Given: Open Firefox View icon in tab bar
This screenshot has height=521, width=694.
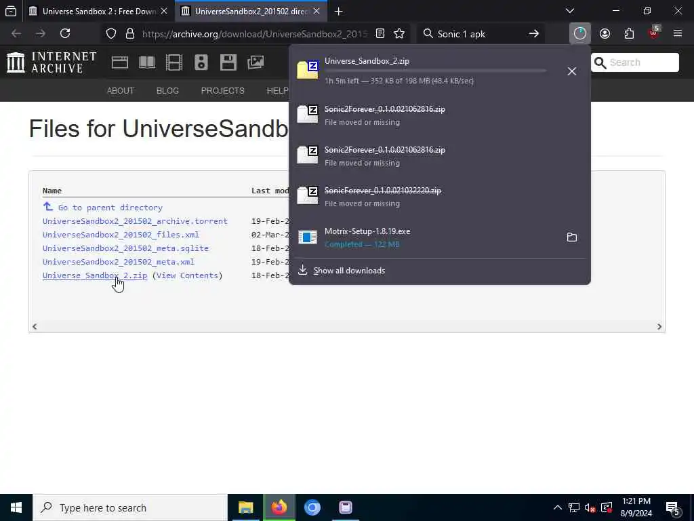Looking at the screenshot, I should pyautogui.click(x=11, y=12).
